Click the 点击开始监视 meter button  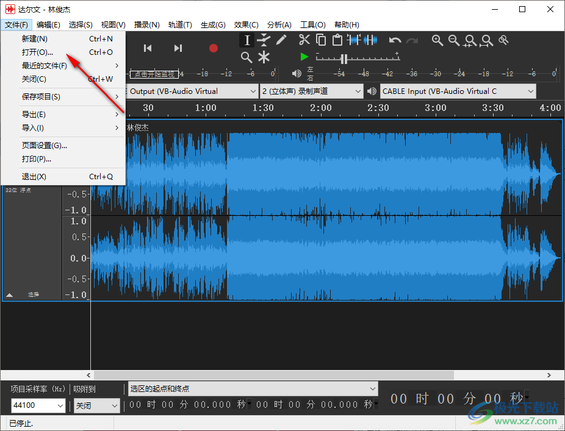point(155,74)
